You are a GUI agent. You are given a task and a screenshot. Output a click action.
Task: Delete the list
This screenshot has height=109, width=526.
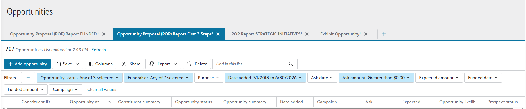click(x=197, y=64)
